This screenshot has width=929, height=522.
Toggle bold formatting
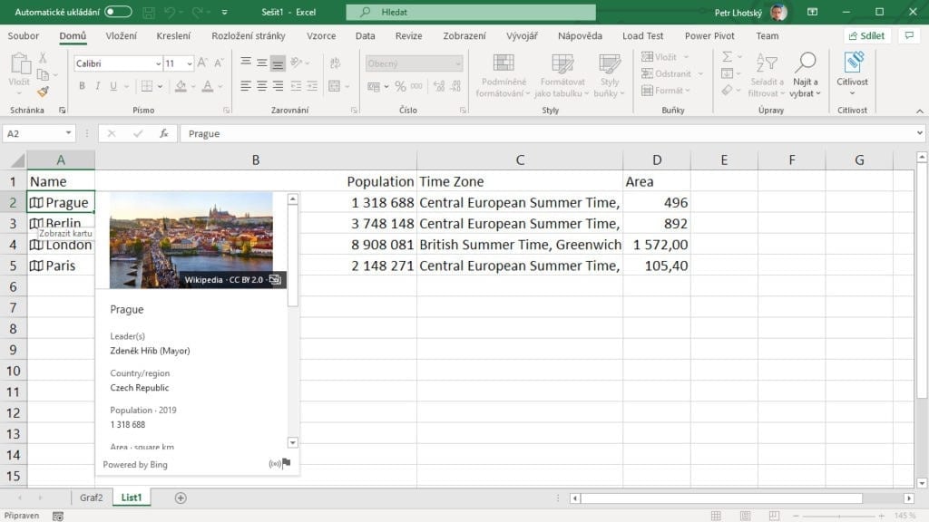coord(82,86)
